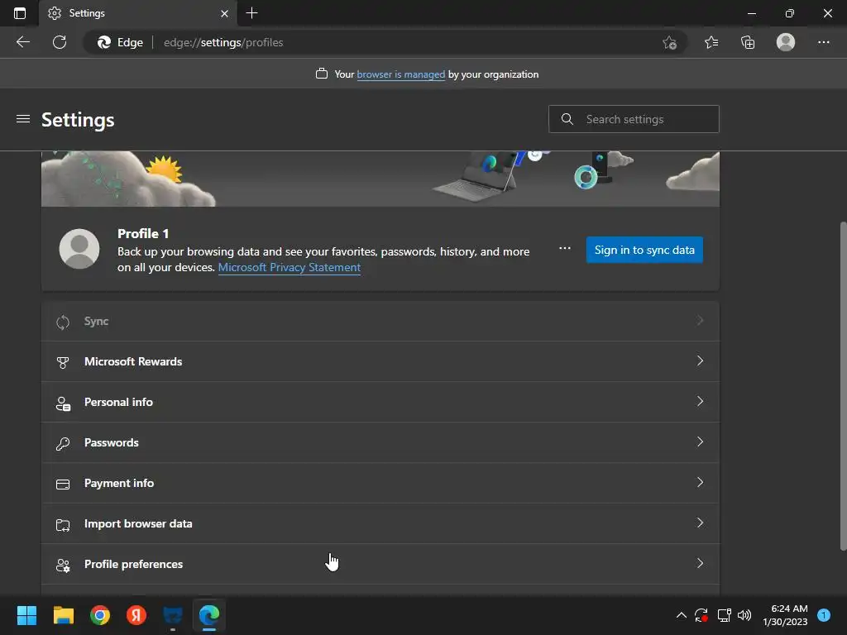
Task: Expand Microsoft Rewards chevron
Action: (700, 360)
